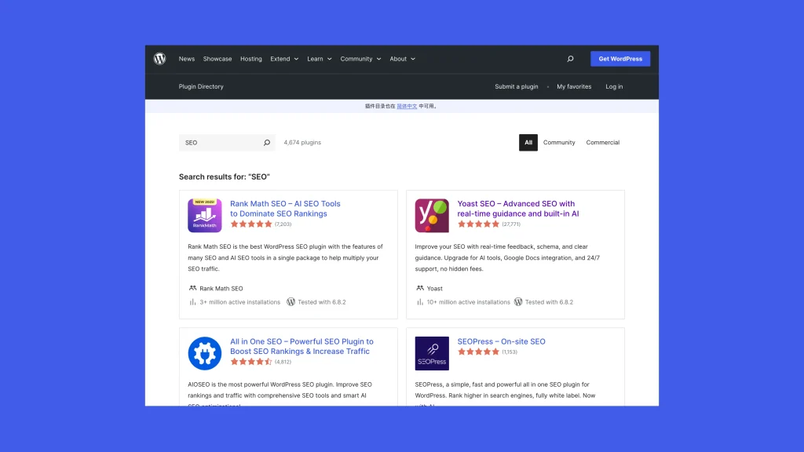This screenshot has width=804, height=452.
Task: Click '10+ million active installations' text
Action: coord(468,302)
